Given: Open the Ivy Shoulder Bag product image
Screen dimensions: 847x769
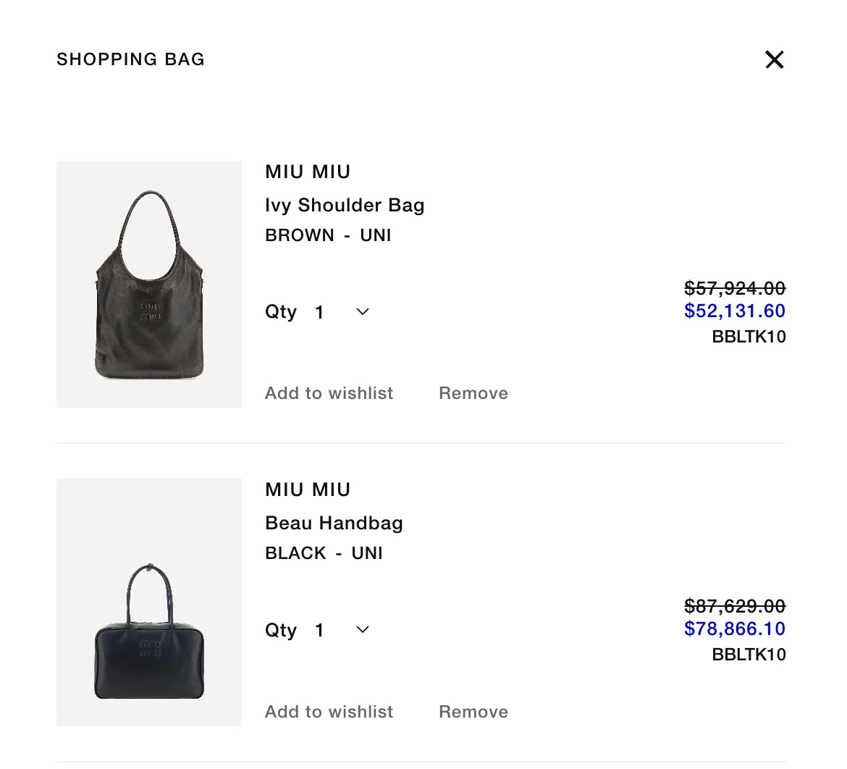Looking at the screenshot, I should coord(149,284).
